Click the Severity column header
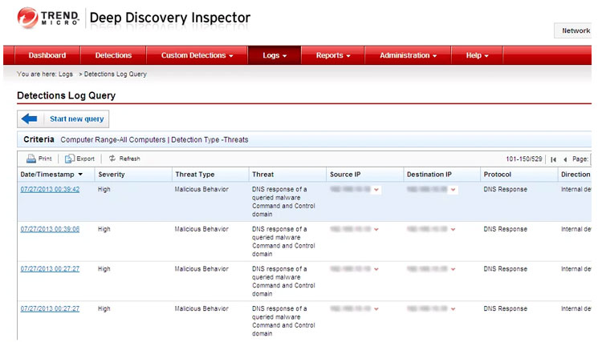The image size is (602, 342). point(111,175)
